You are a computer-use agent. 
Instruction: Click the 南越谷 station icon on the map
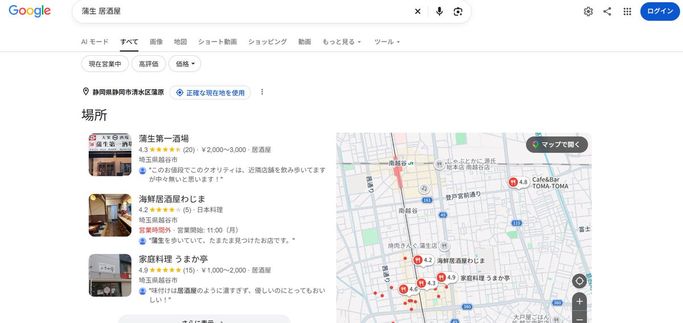(410, 164)
